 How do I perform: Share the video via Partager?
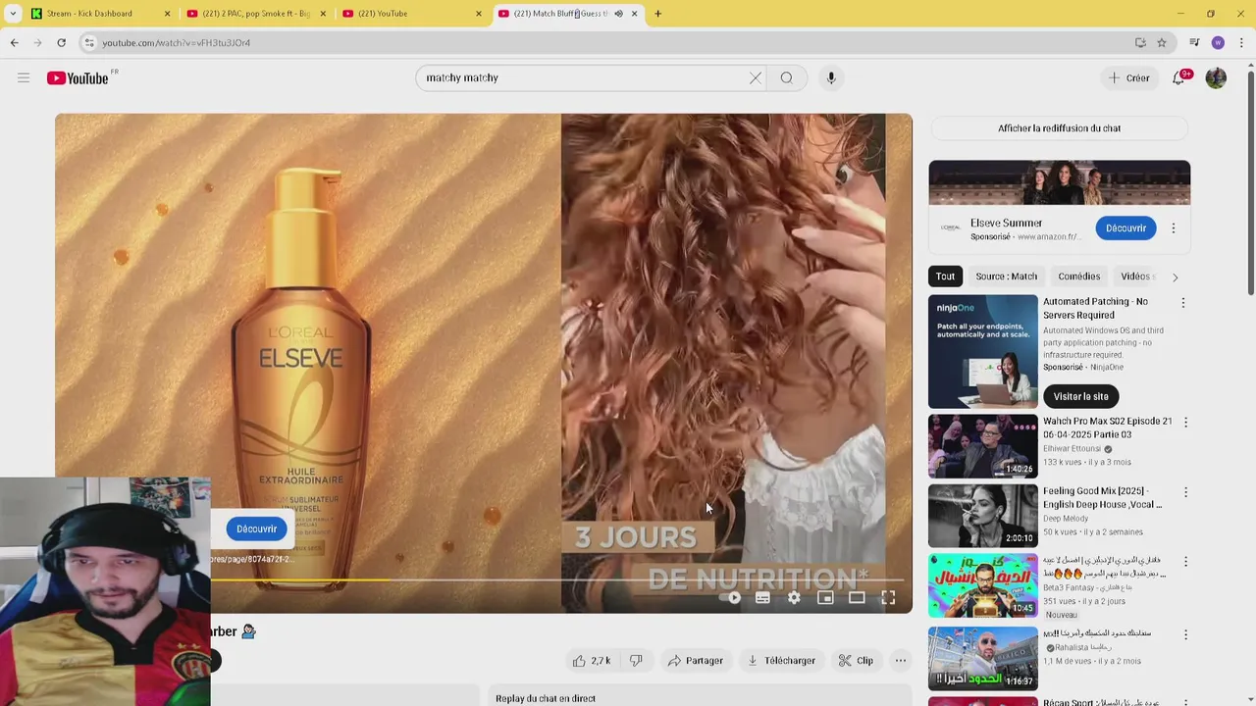[x=695, y=660]
